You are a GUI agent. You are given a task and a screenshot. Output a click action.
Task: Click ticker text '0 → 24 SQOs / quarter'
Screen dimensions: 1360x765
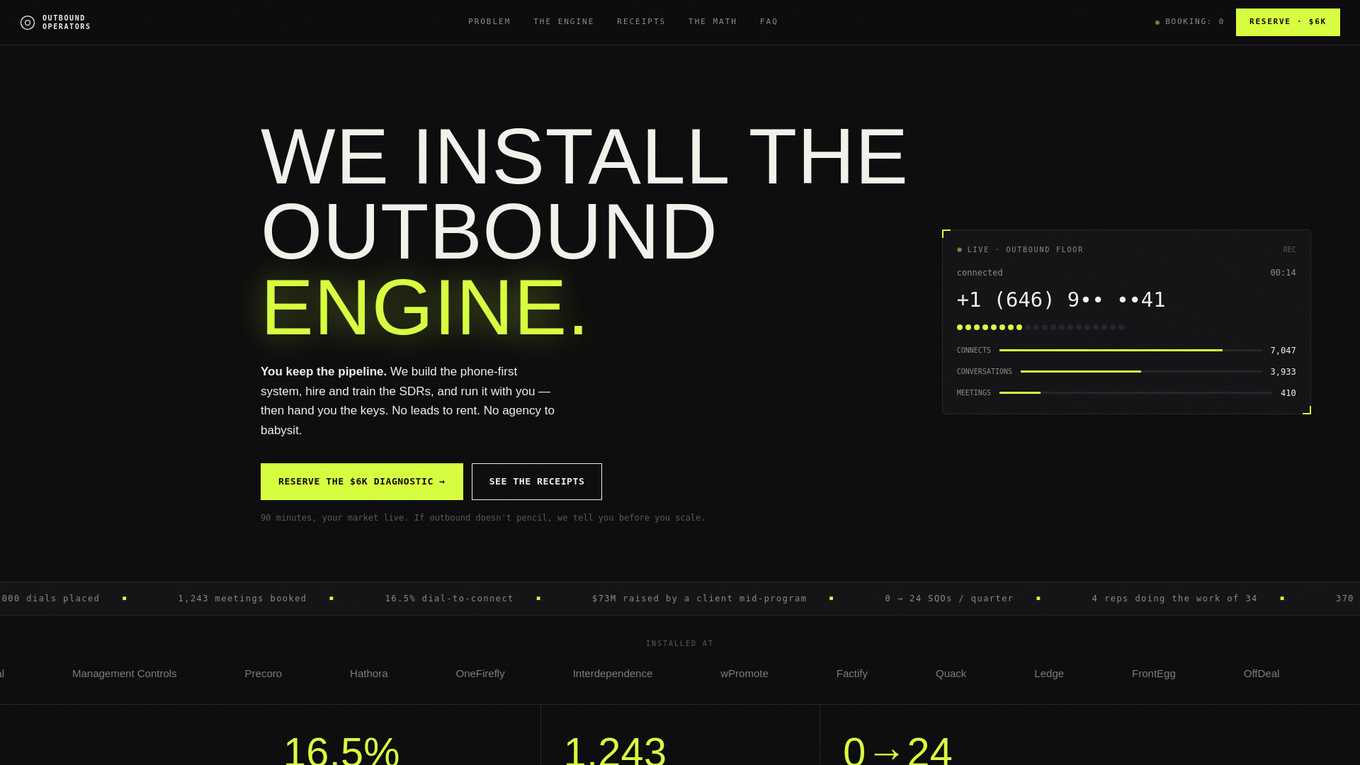[949, 599]
